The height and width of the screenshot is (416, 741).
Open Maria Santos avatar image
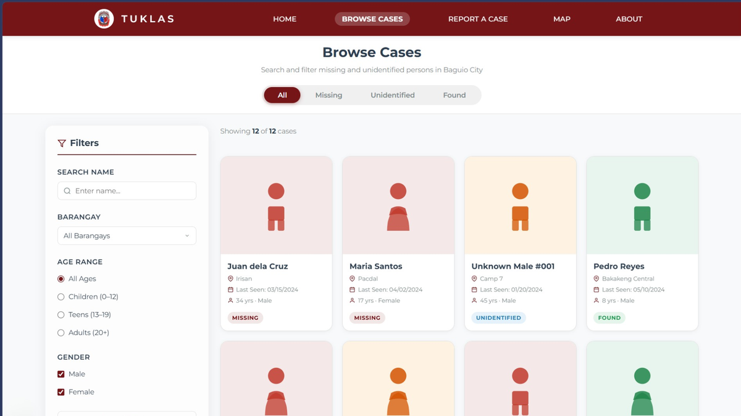coord(398,206)
